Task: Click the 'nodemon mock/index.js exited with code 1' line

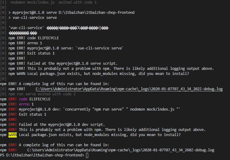Action: (54, 2)
